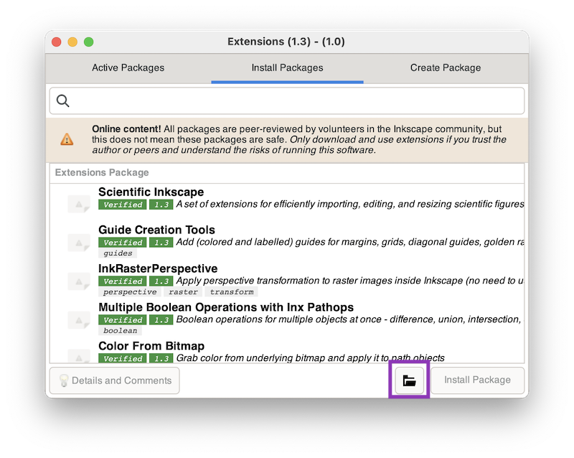Click Guide Creation Tools package icon
Image resolution: width=574 pixels, height=458 pixels.
tap(78, 242)
